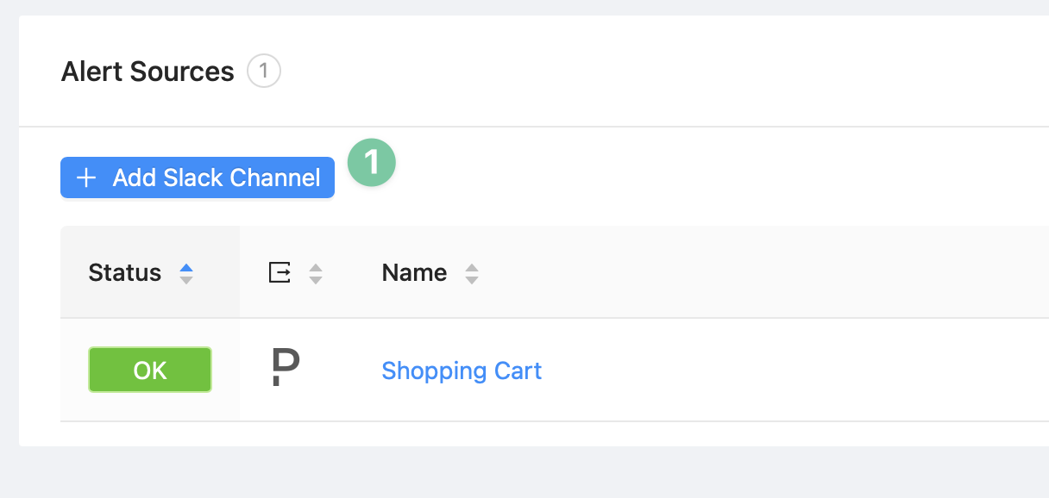Screen dimensions: 1049x498
Task: Click empty space in the Shopping Cart row
Action: click(x=776, y=370)
